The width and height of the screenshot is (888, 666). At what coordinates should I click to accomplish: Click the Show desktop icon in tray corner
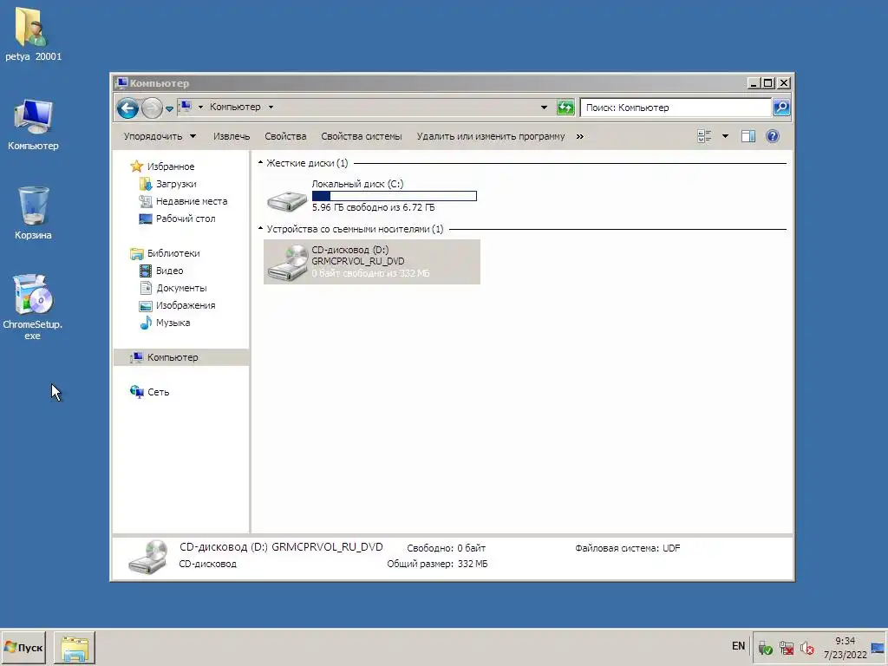[878, 647]
